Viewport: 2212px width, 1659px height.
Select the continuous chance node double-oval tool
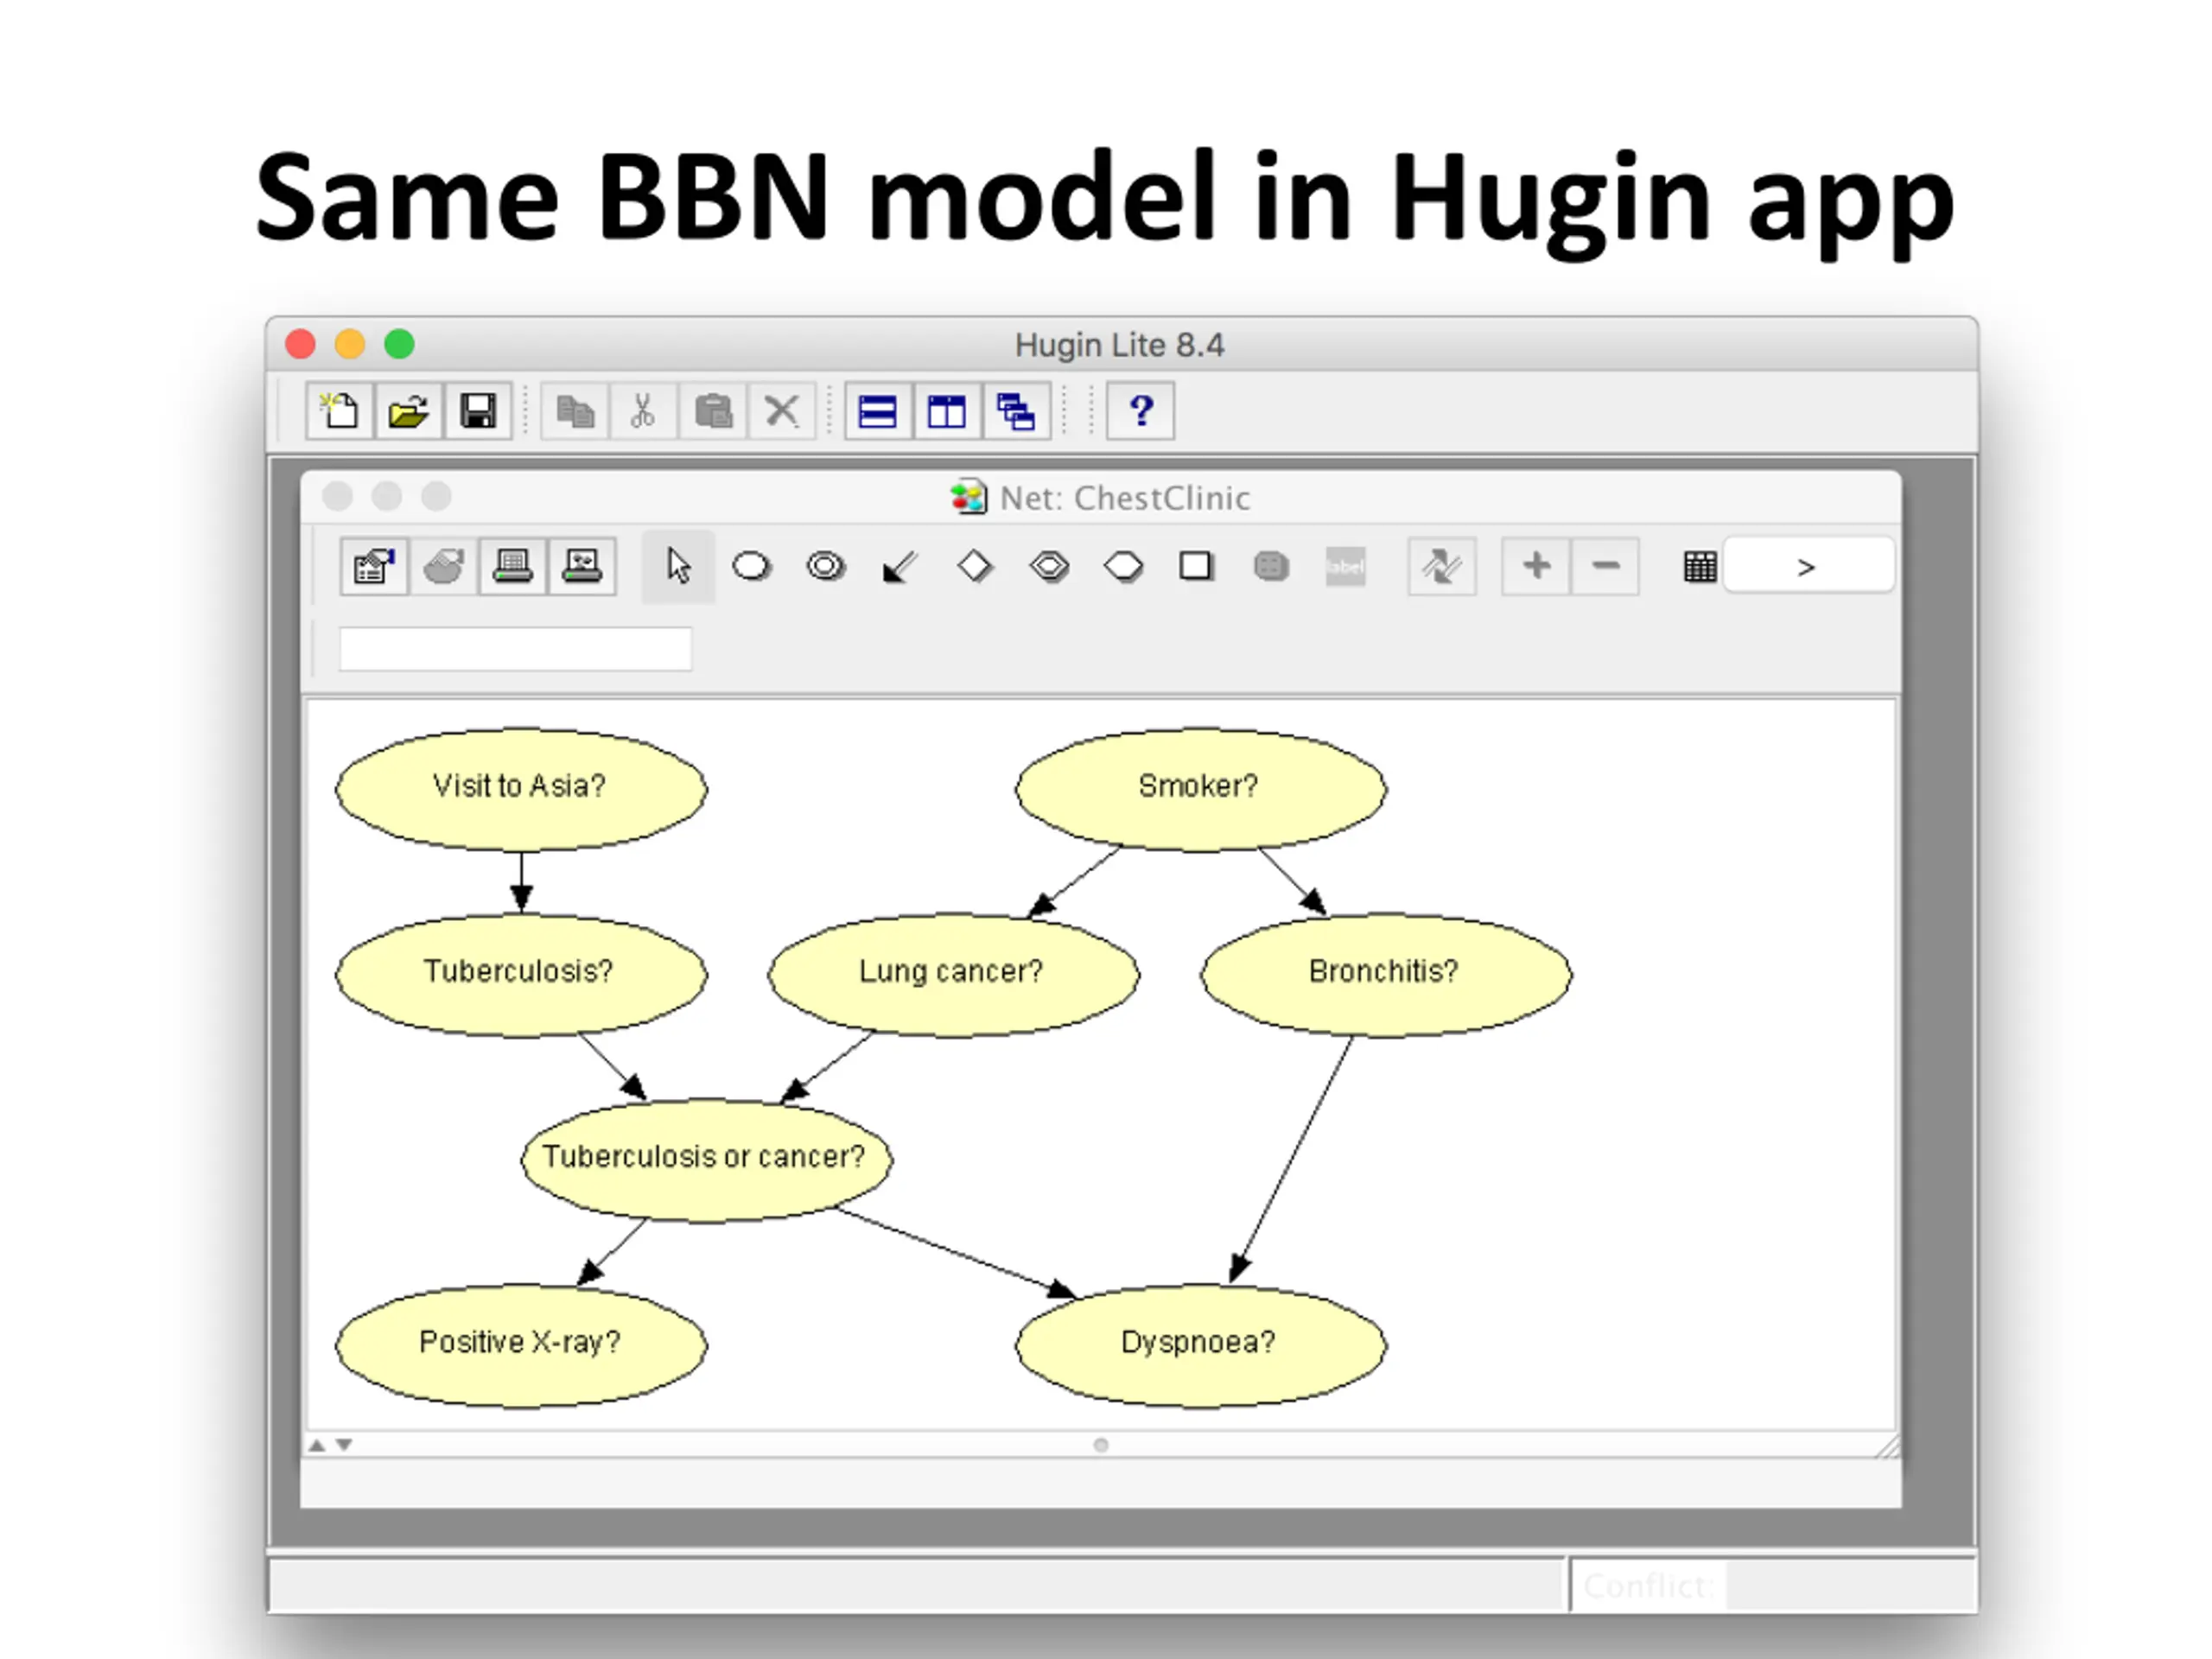click(x=826, y=567)
